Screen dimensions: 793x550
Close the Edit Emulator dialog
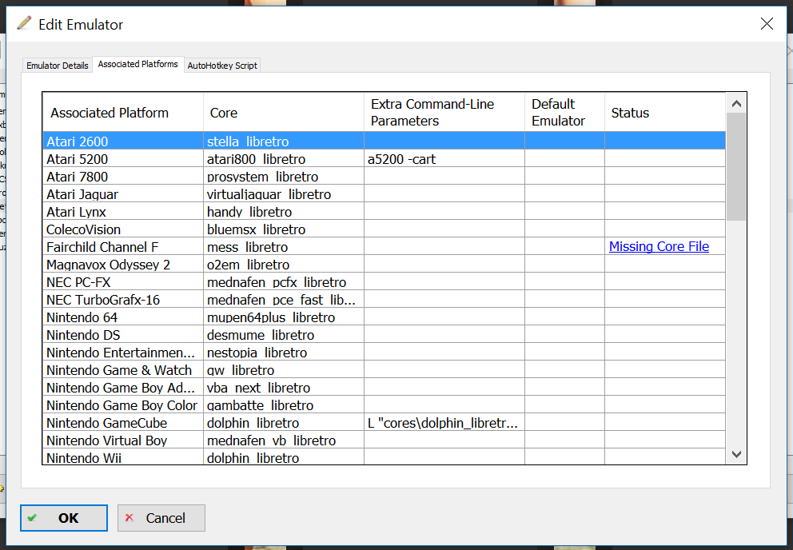click(x=767, y=24)
